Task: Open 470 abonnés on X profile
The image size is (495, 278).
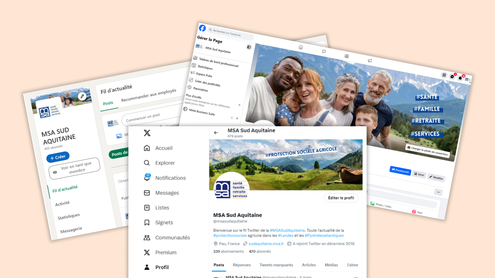Action: [260, 251]
